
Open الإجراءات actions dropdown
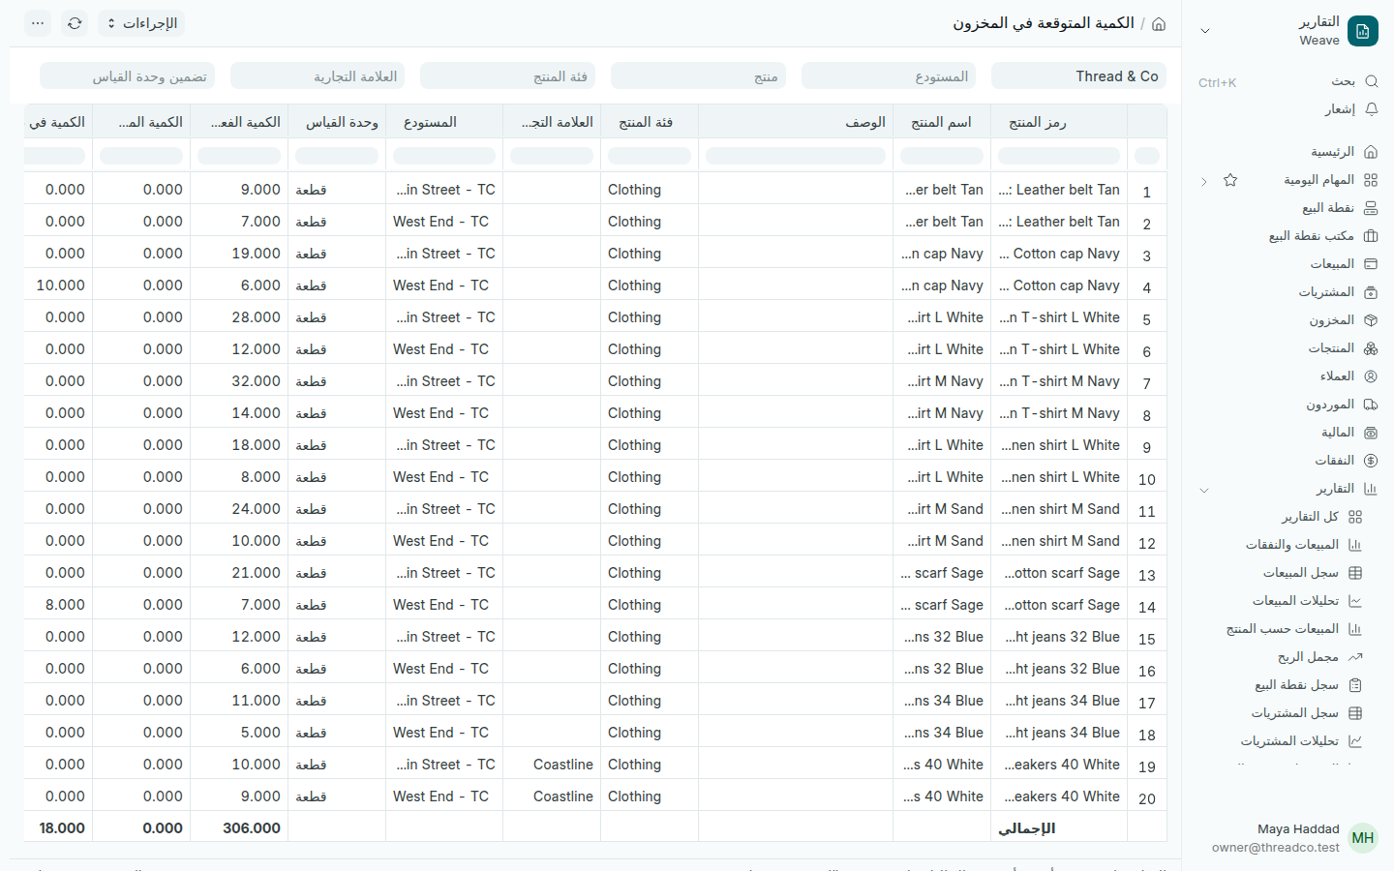pyautogui.click(x=141, y=23)
